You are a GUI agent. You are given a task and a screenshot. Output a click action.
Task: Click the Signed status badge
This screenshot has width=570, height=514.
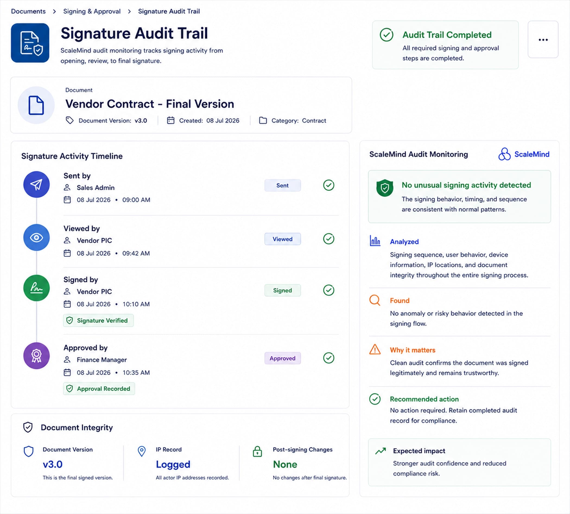point(283,291)
